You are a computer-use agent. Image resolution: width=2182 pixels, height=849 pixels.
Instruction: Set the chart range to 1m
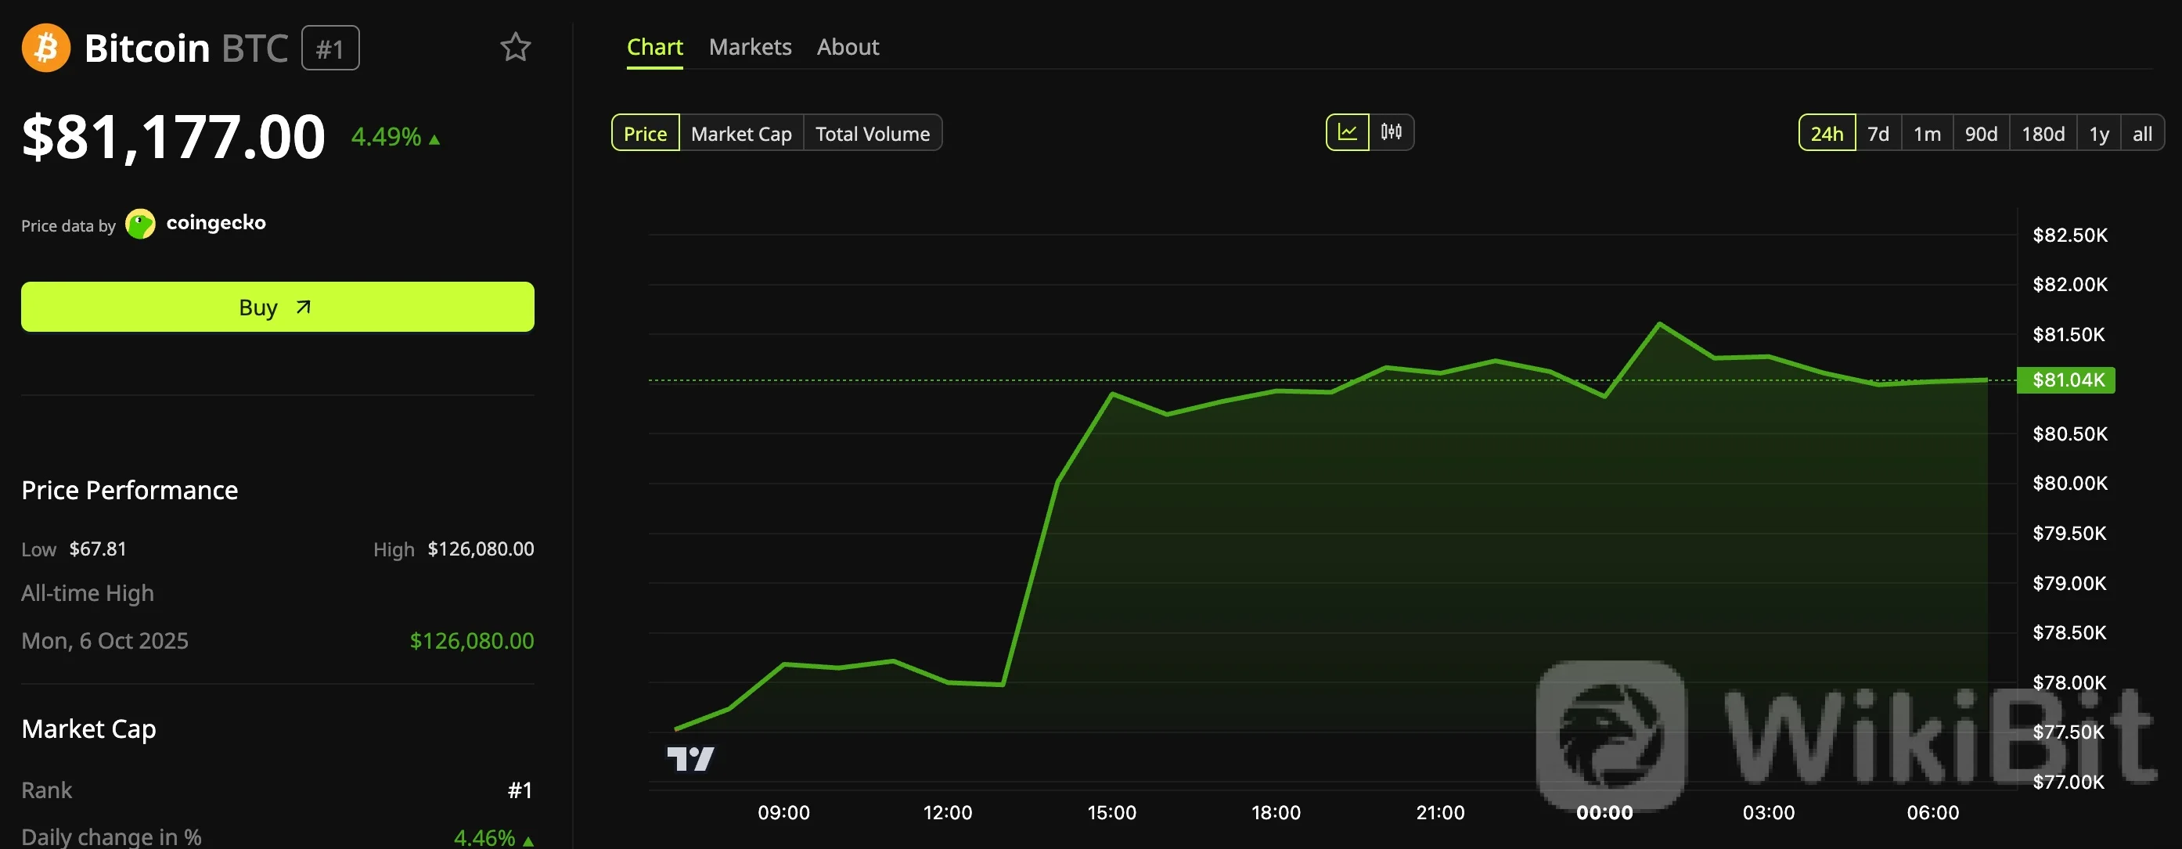(x=1927, y=133)
